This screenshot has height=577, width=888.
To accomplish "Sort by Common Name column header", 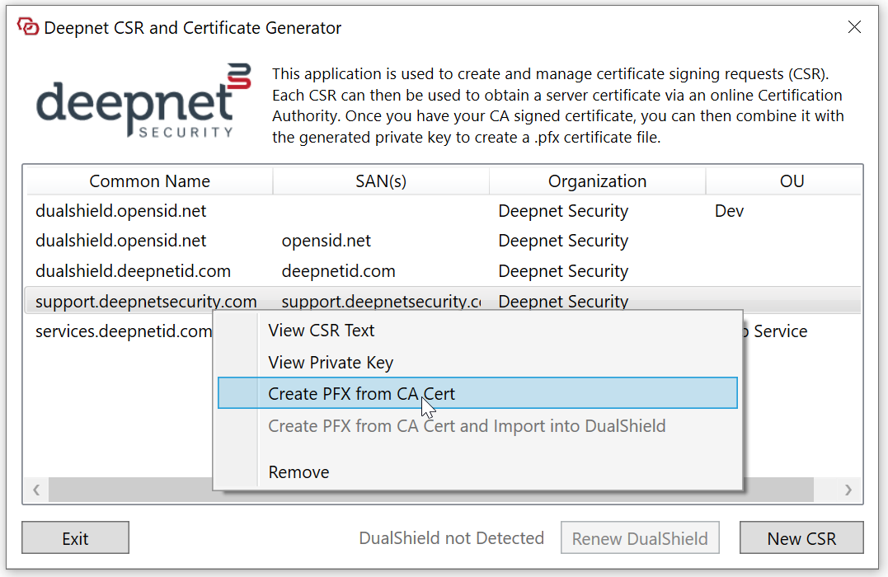I will tap(149, 181).
